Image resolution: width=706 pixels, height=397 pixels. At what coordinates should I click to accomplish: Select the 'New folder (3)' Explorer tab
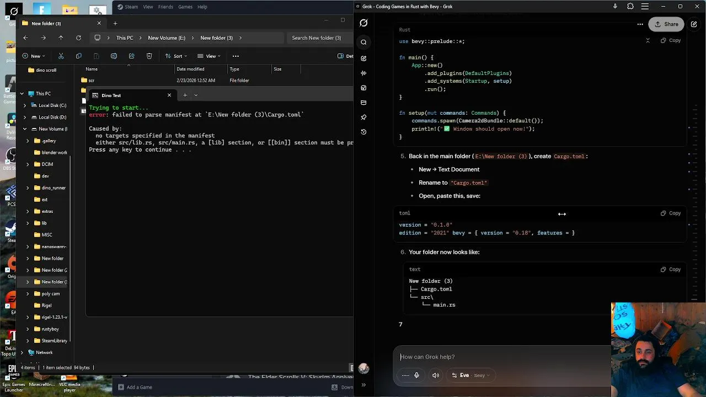(x=61, y=23)
